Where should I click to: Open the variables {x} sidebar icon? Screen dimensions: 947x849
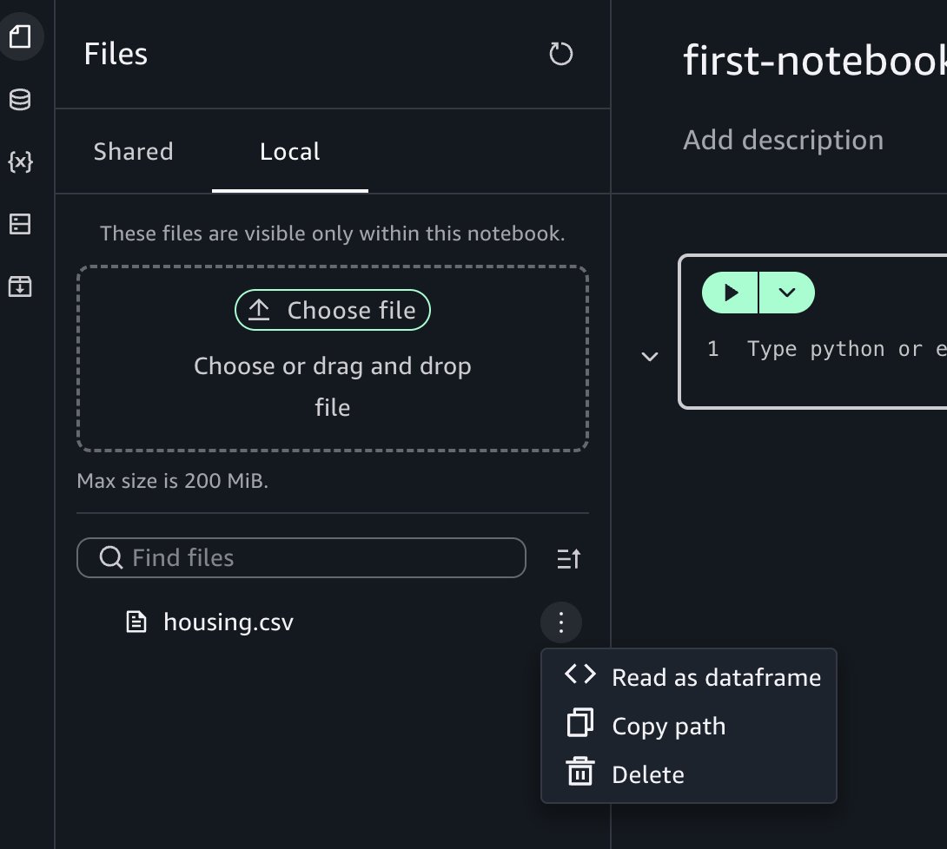[x=20, y=161]
